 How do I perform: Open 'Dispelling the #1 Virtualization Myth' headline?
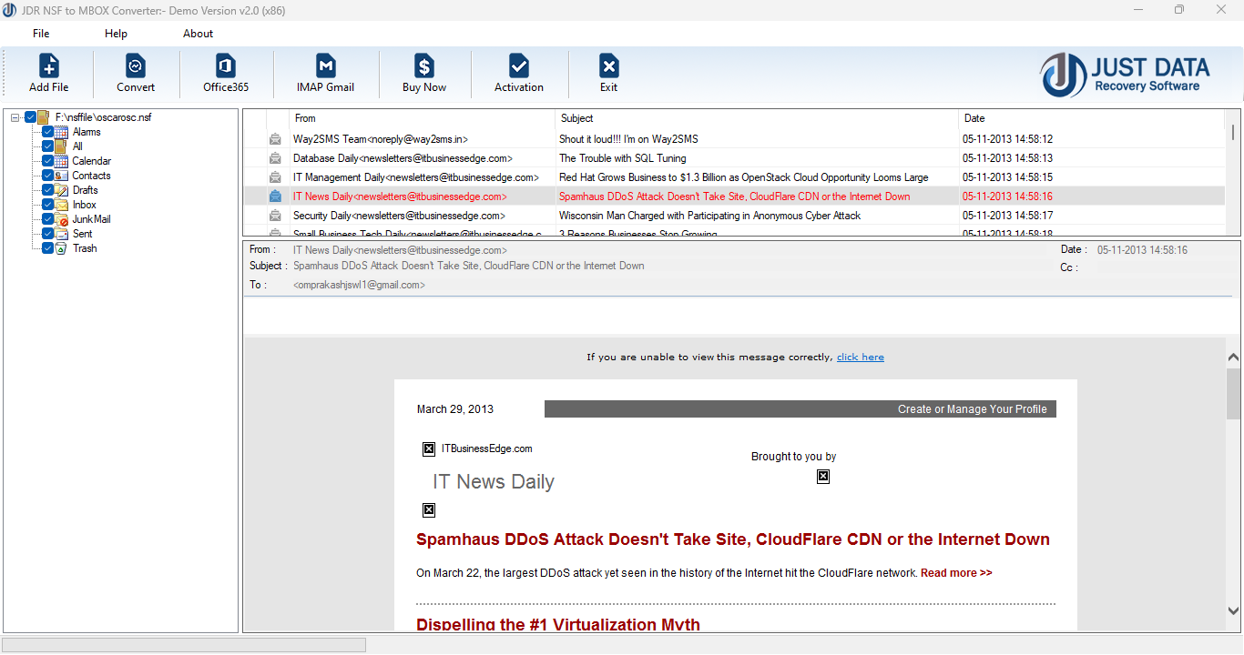point(558,625)
